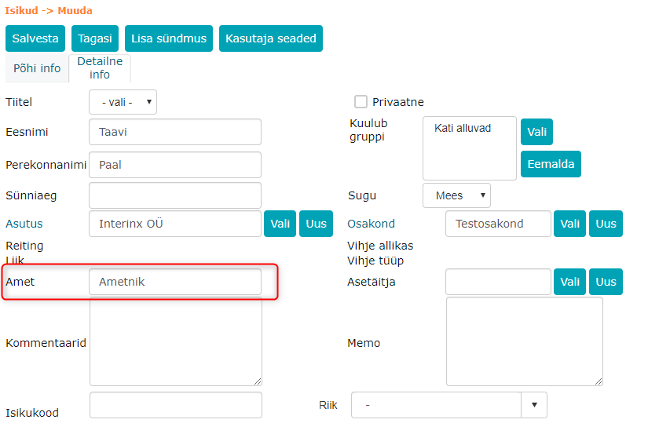Follow the Osakond link label
This screenshot has width=648, height=434.
pyautogui.click(x=371, y=224)
